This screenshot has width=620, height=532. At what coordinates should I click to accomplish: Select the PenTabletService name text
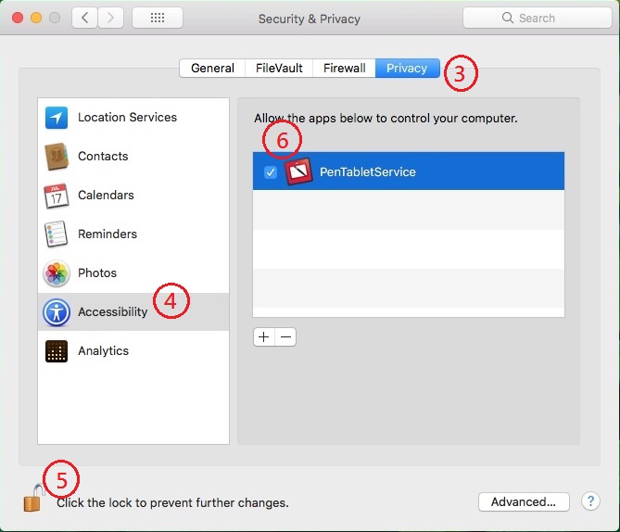point(367,172)
